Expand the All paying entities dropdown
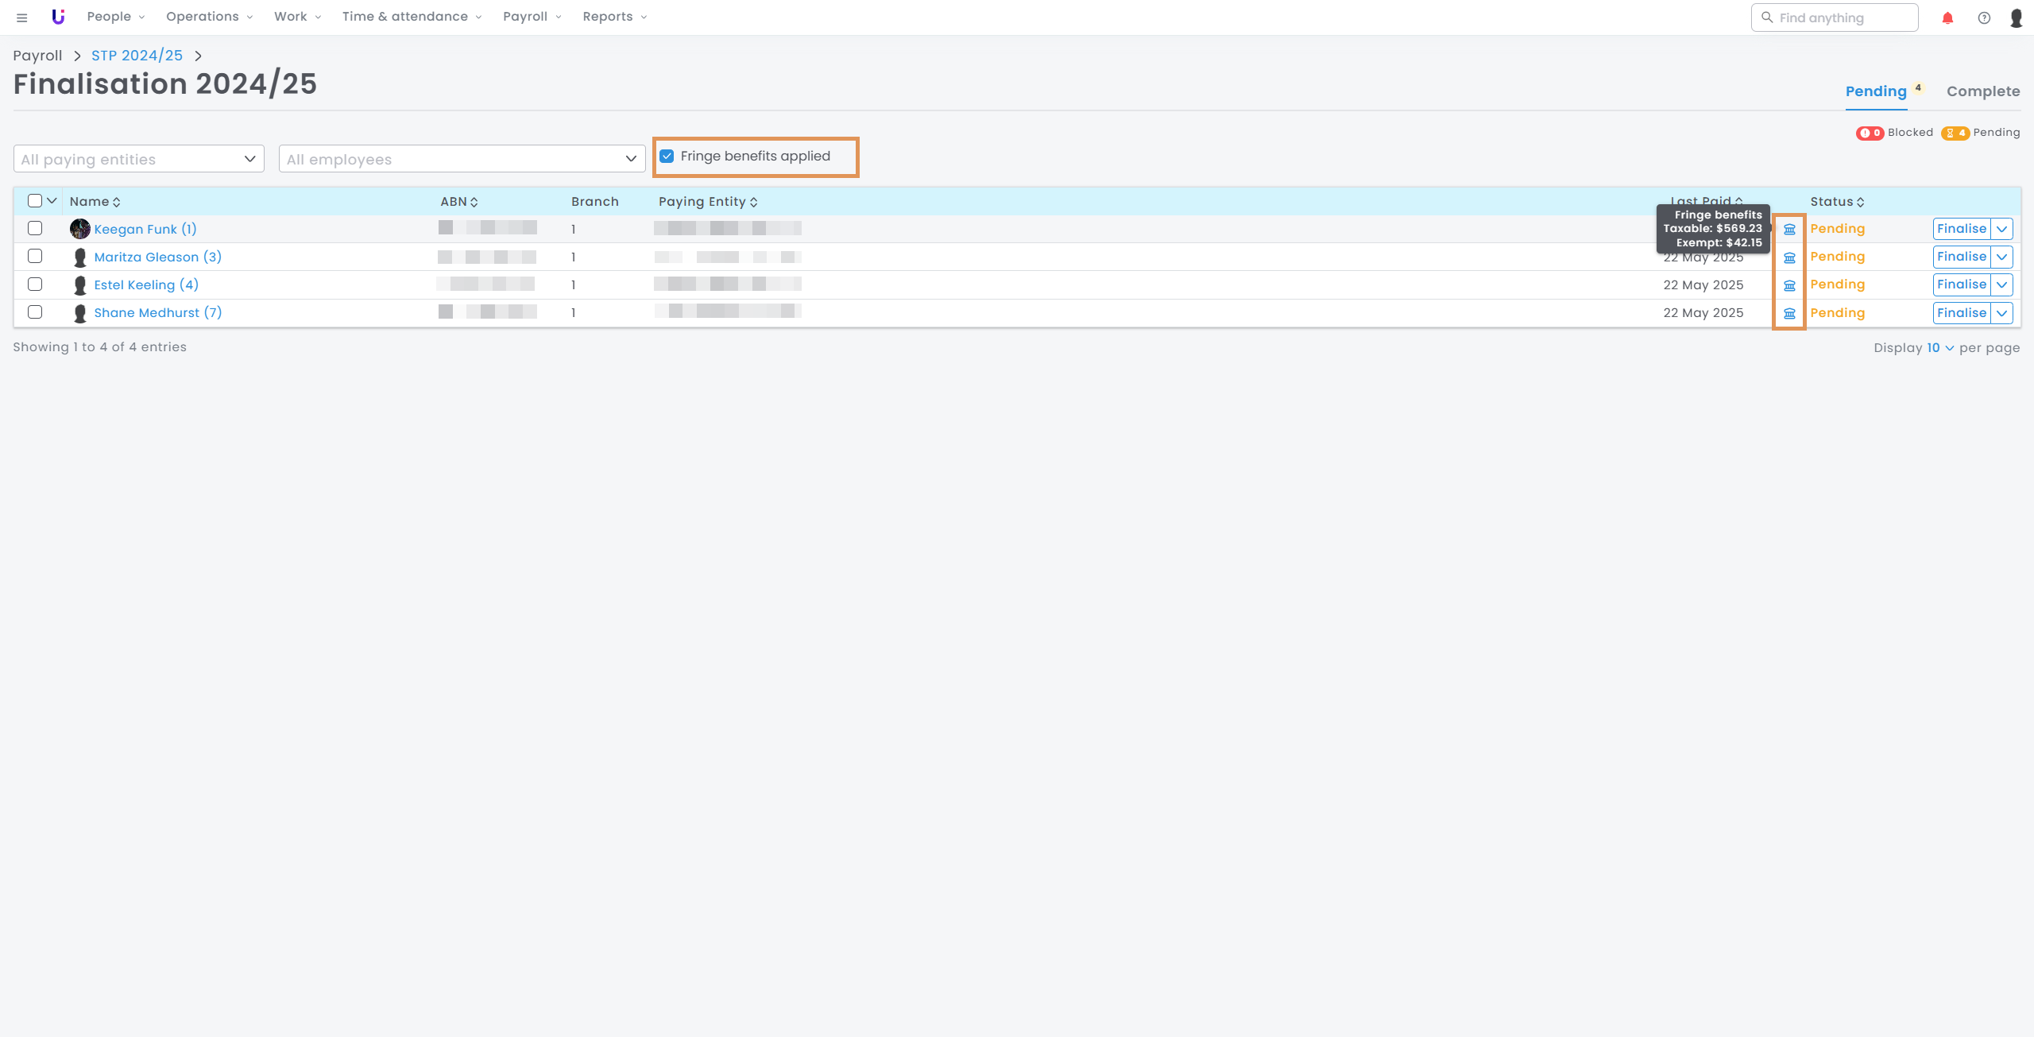Viewport: 2034px width, 1037px height. [139, 159]
